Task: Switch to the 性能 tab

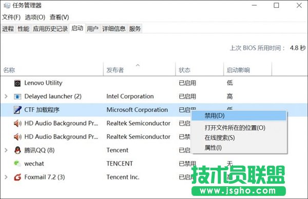Action: pos(24,29)
